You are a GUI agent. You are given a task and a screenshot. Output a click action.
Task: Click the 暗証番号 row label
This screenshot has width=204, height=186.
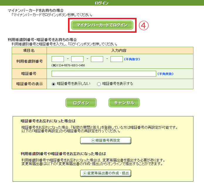(29, 74)
